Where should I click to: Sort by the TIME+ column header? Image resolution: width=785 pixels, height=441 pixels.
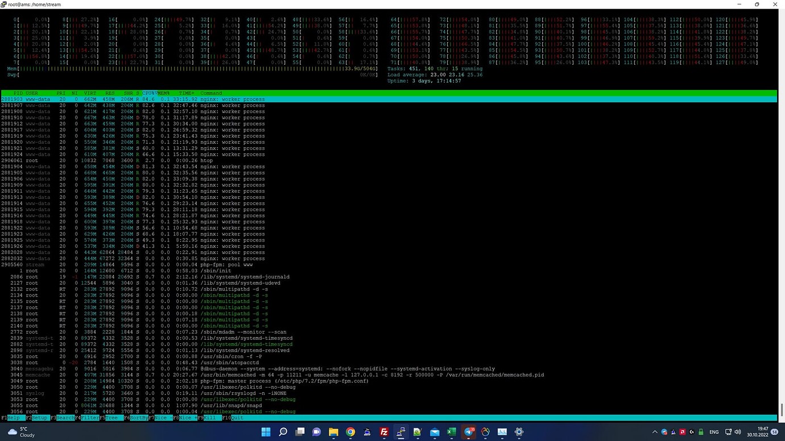point(187,93)
